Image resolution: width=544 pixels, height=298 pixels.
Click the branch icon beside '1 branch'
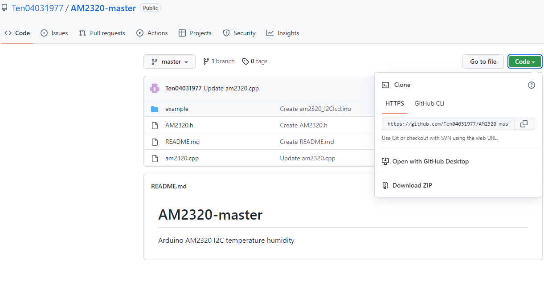206,61
